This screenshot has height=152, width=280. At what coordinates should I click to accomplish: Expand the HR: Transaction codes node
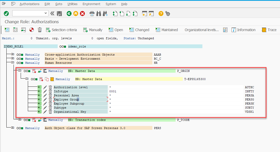[20, 119]
